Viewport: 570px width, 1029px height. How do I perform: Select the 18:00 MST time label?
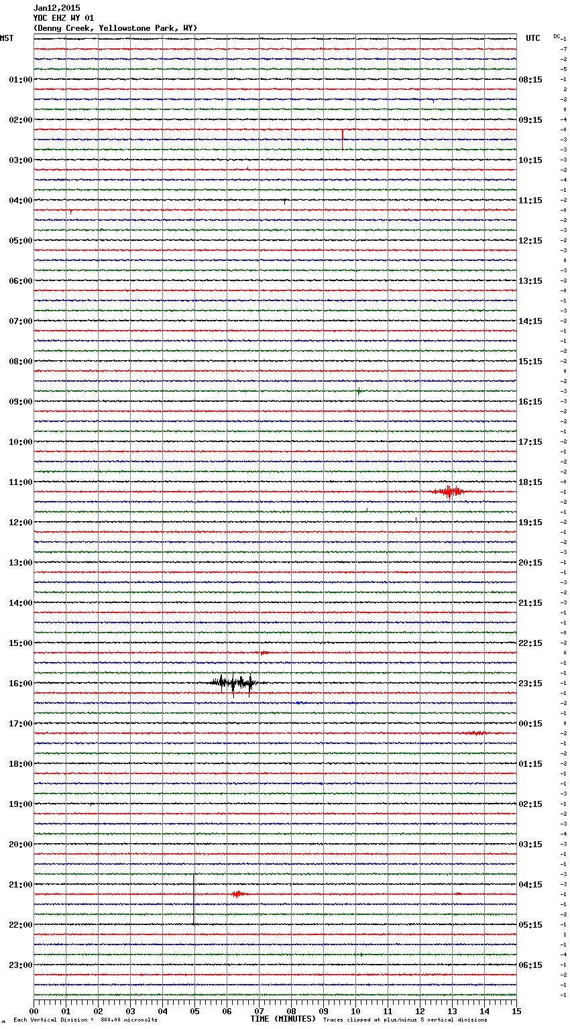tap(20, 764)
